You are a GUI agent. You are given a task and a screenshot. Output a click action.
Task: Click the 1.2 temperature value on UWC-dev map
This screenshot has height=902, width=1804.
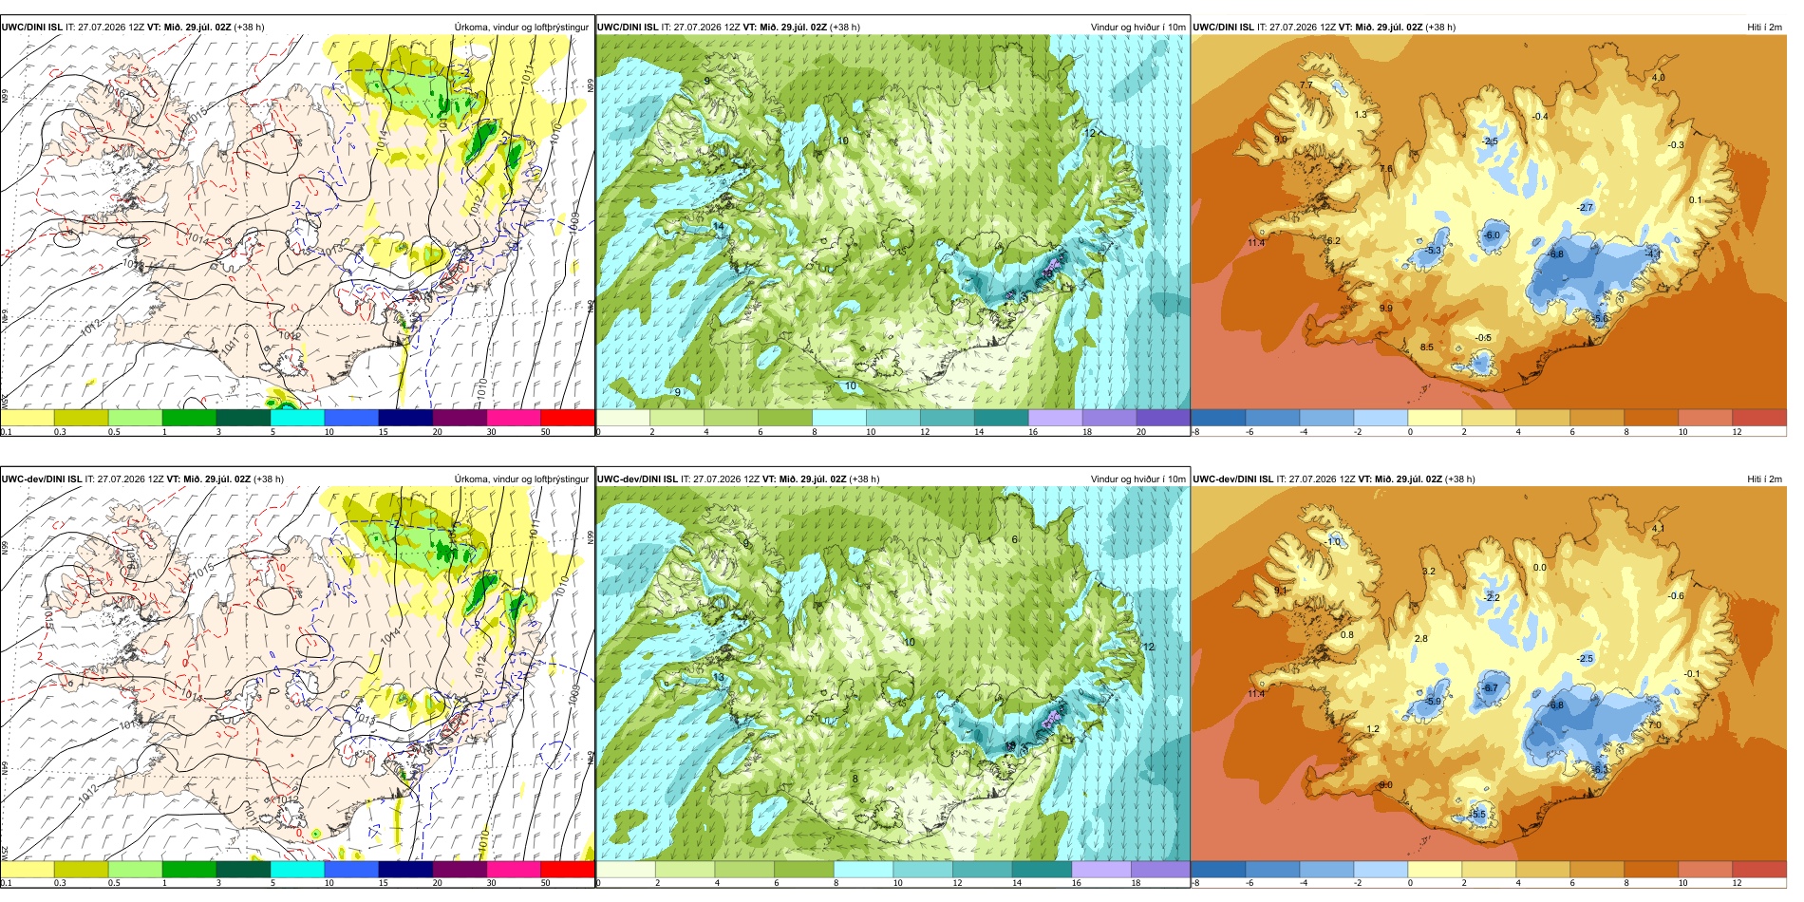coord(1372,730)
